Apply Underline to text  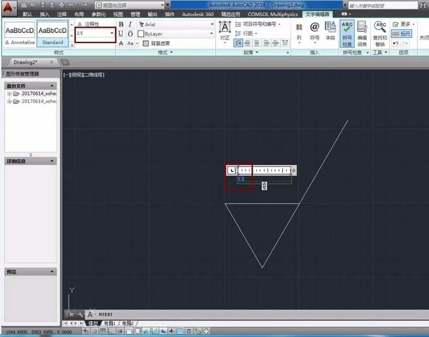tap(121, 33)
